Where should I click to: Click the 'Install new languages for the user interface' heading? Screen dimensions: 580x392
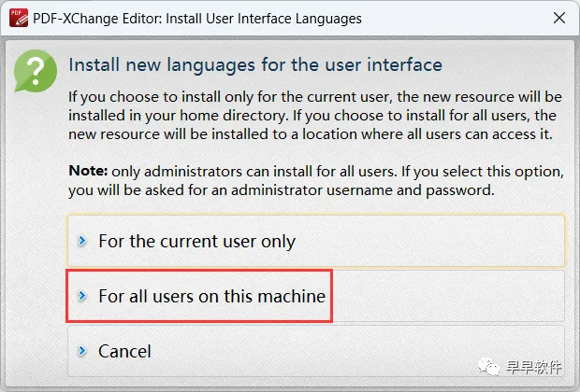click(x=255, y=64)
